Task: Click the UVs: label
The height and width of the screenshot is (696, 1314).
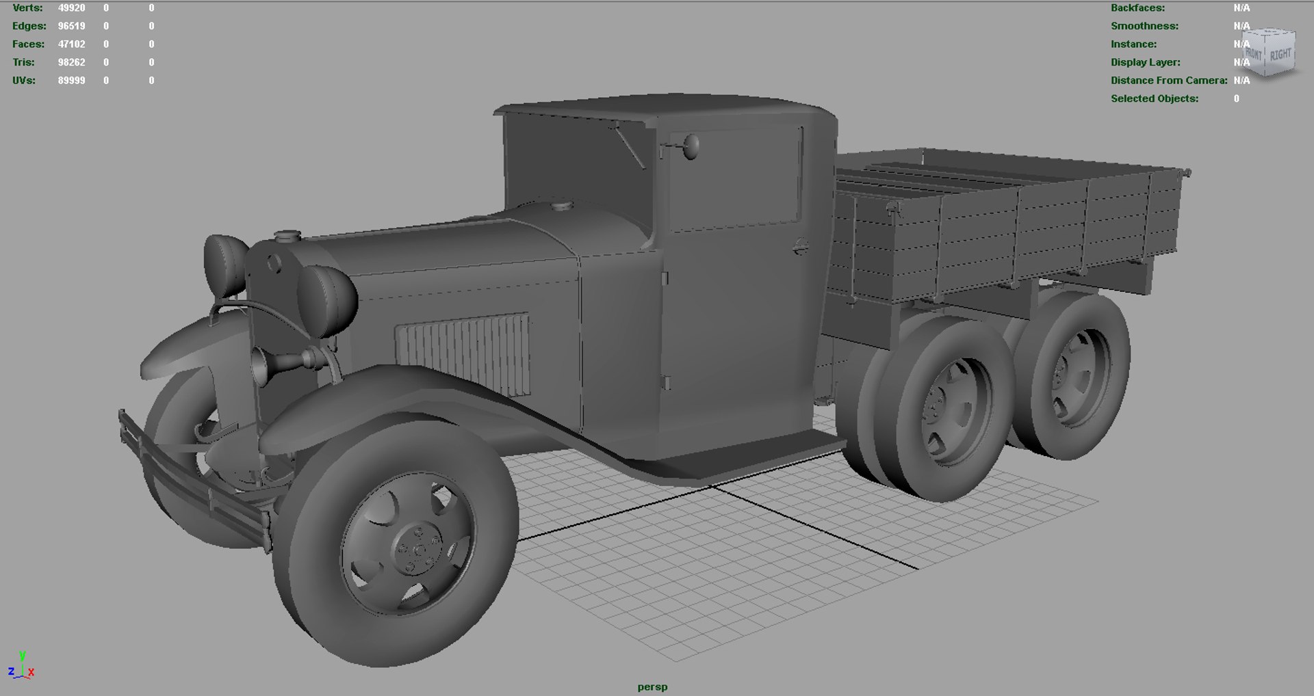Action: pos(24,80)
